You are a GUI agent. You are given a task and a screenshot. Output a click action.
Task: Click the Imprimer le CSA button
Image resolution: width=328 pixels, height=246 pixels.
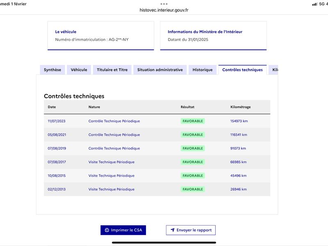[123, 230]
